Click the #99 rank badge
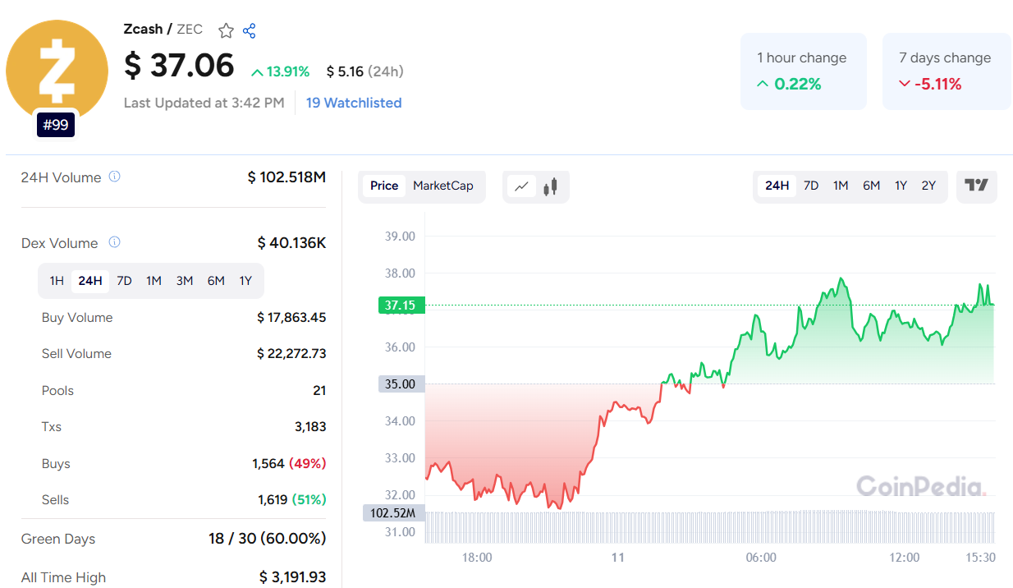Viewport: 1013px width, 588px height. pyautogui.click(x=55, y=125)
